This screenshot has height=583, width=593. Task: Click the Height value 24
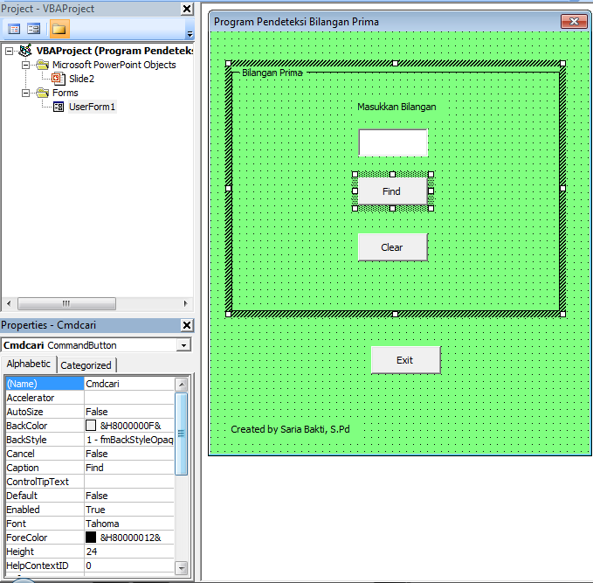coord(129,552)
